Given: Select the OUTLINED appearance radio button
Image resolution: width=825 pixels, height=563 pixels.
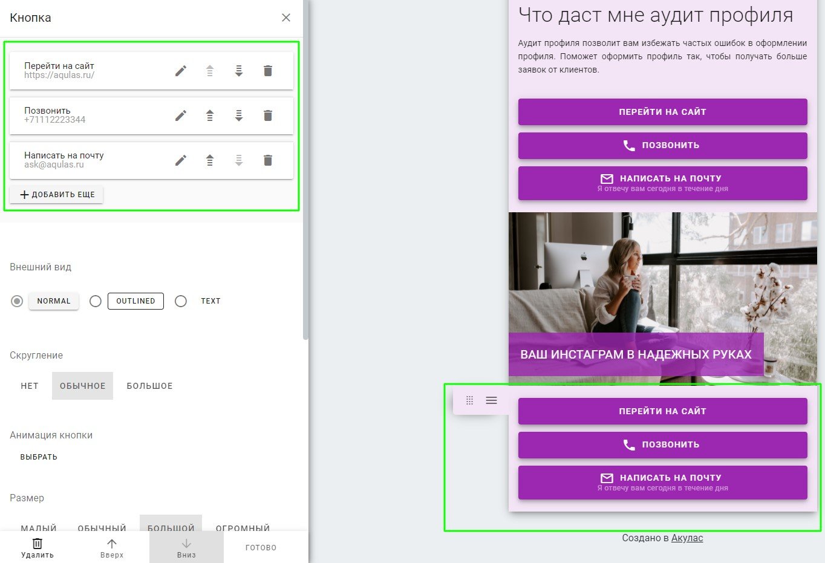Looking at the screenshot, I should [x=95, y=301].
